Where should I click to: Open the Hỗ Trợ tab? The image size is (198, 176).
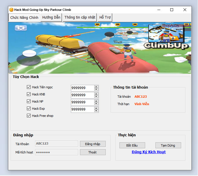[105, 17]
